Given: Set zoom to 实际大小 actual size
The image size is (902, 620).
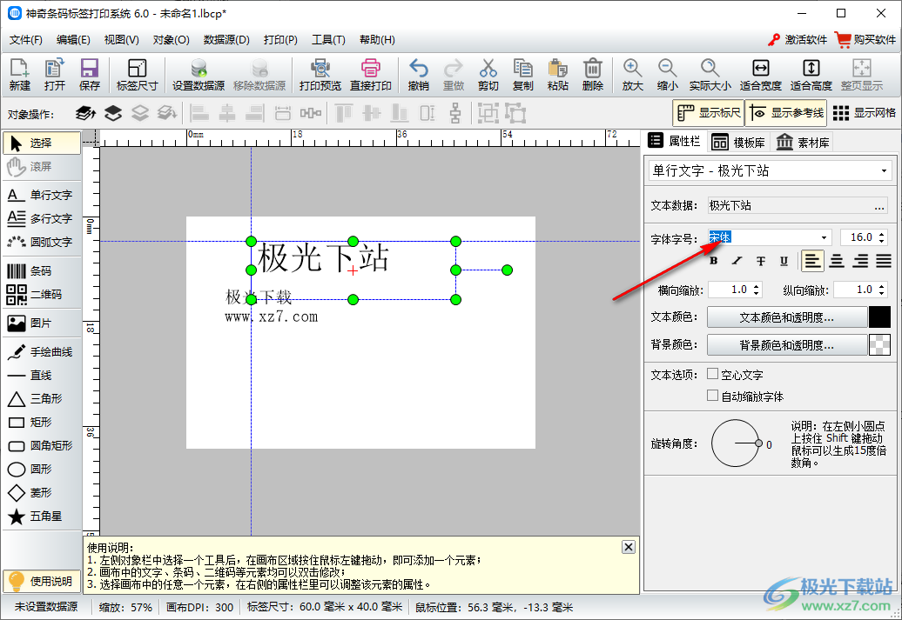Looking at the screenshot, I should pos(710,74).
